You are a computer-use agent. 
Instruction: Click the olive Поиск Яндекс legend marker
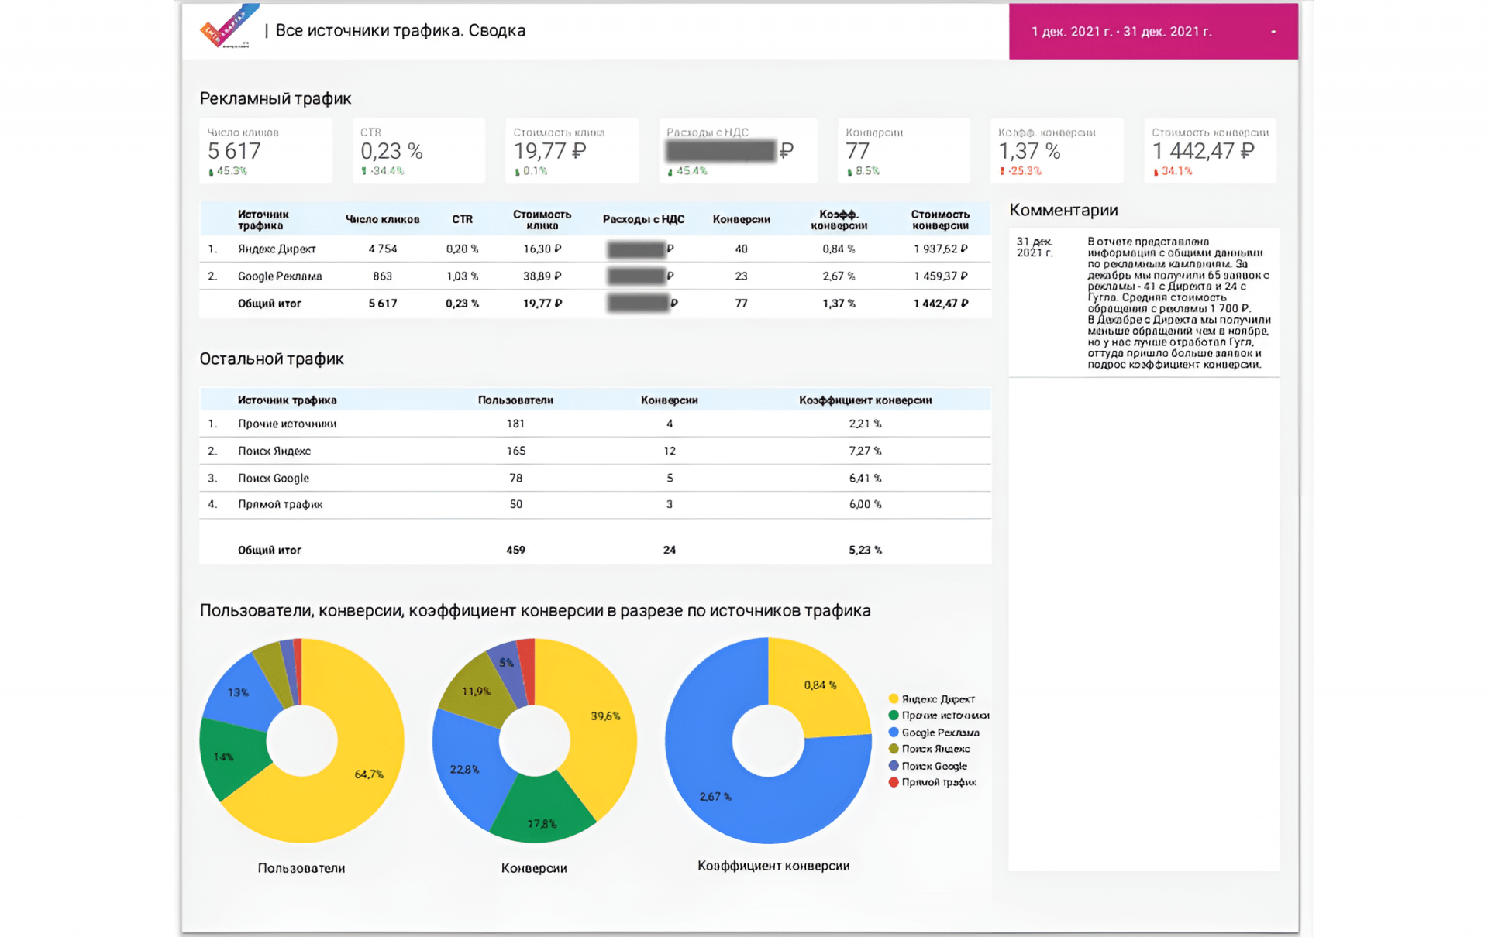(894, 749)
